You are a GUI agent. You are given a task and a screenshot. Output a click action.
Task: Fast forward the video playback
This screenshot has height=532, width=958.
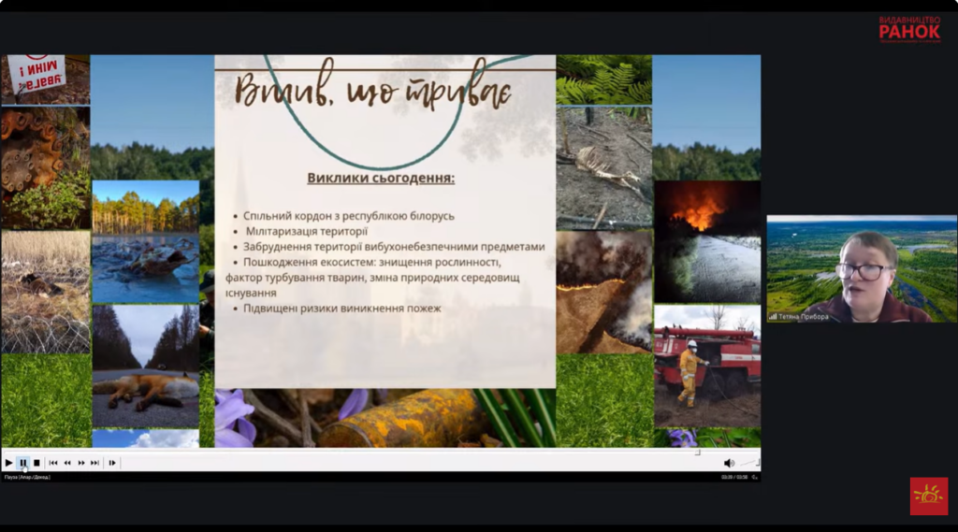click(x=81, y=463)
